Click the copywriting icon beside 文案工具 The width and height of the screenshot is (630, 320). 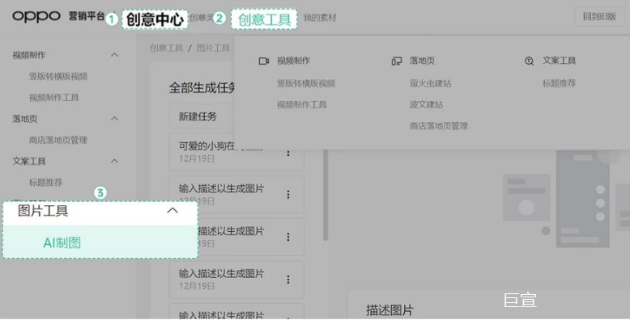click(529, 61)
